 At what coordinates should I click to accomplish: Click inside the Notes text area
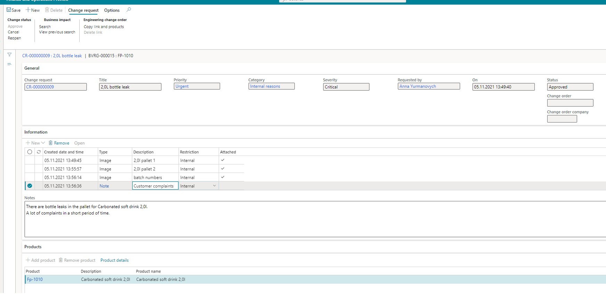click(315, 219)
